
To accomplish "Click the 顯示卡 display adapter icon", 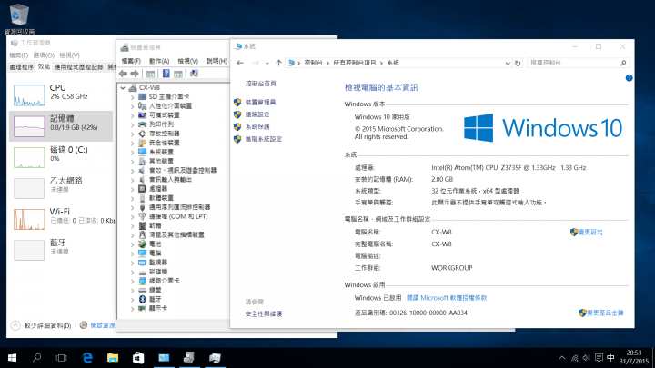I will tap(142, 308).
